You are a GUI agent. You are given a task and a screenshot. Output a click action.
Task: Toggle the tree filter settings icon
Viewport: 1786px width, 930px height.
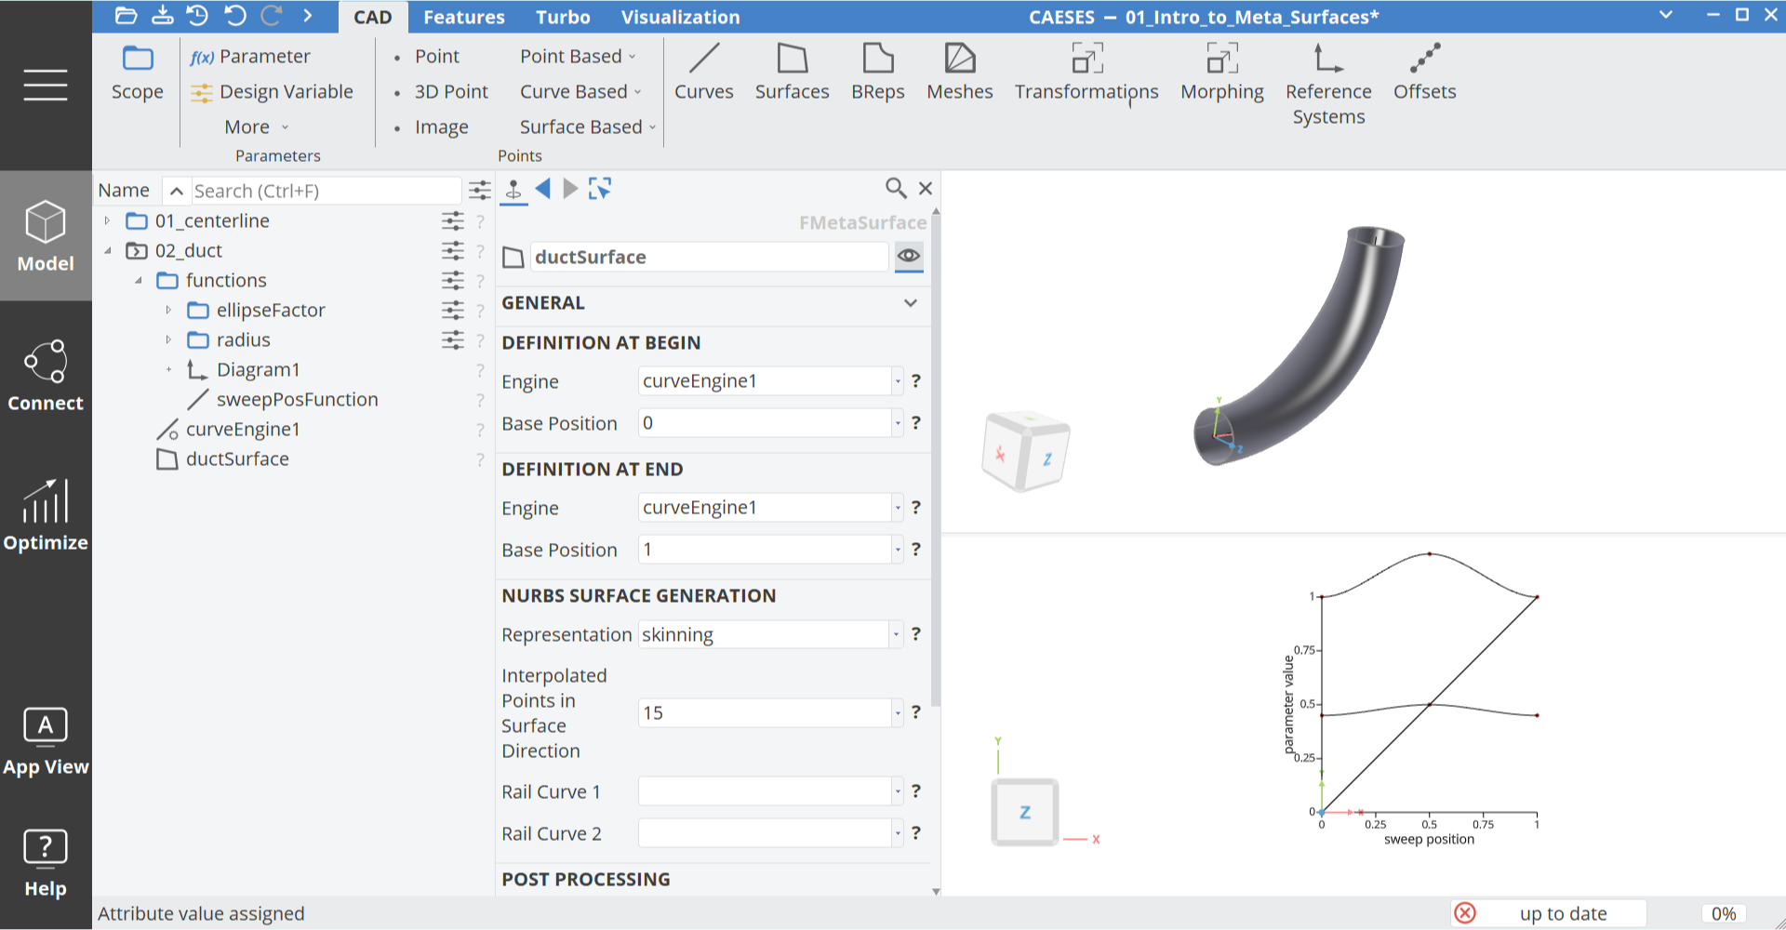click(x=480, y=191)
